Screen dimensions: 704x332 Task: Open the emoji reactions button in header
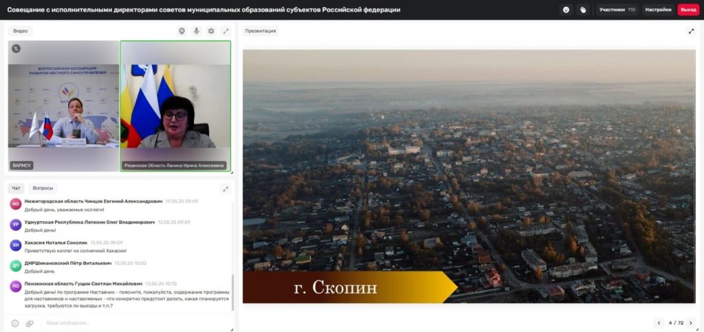click(566, 10)
